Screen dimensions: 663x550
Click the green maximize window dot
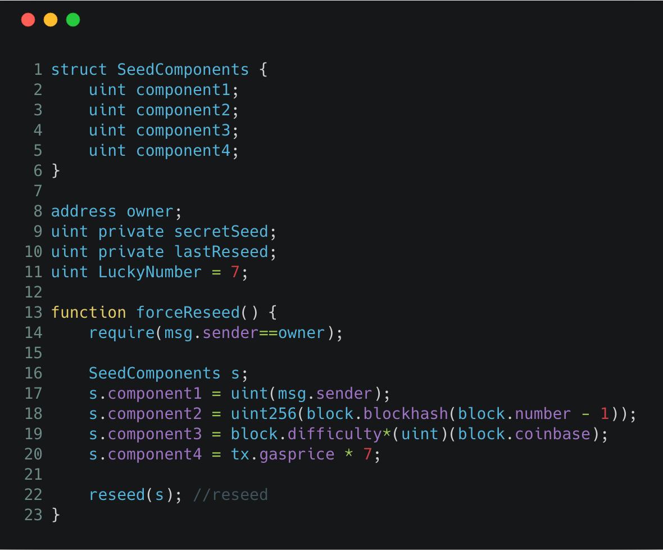coord(73,20)
